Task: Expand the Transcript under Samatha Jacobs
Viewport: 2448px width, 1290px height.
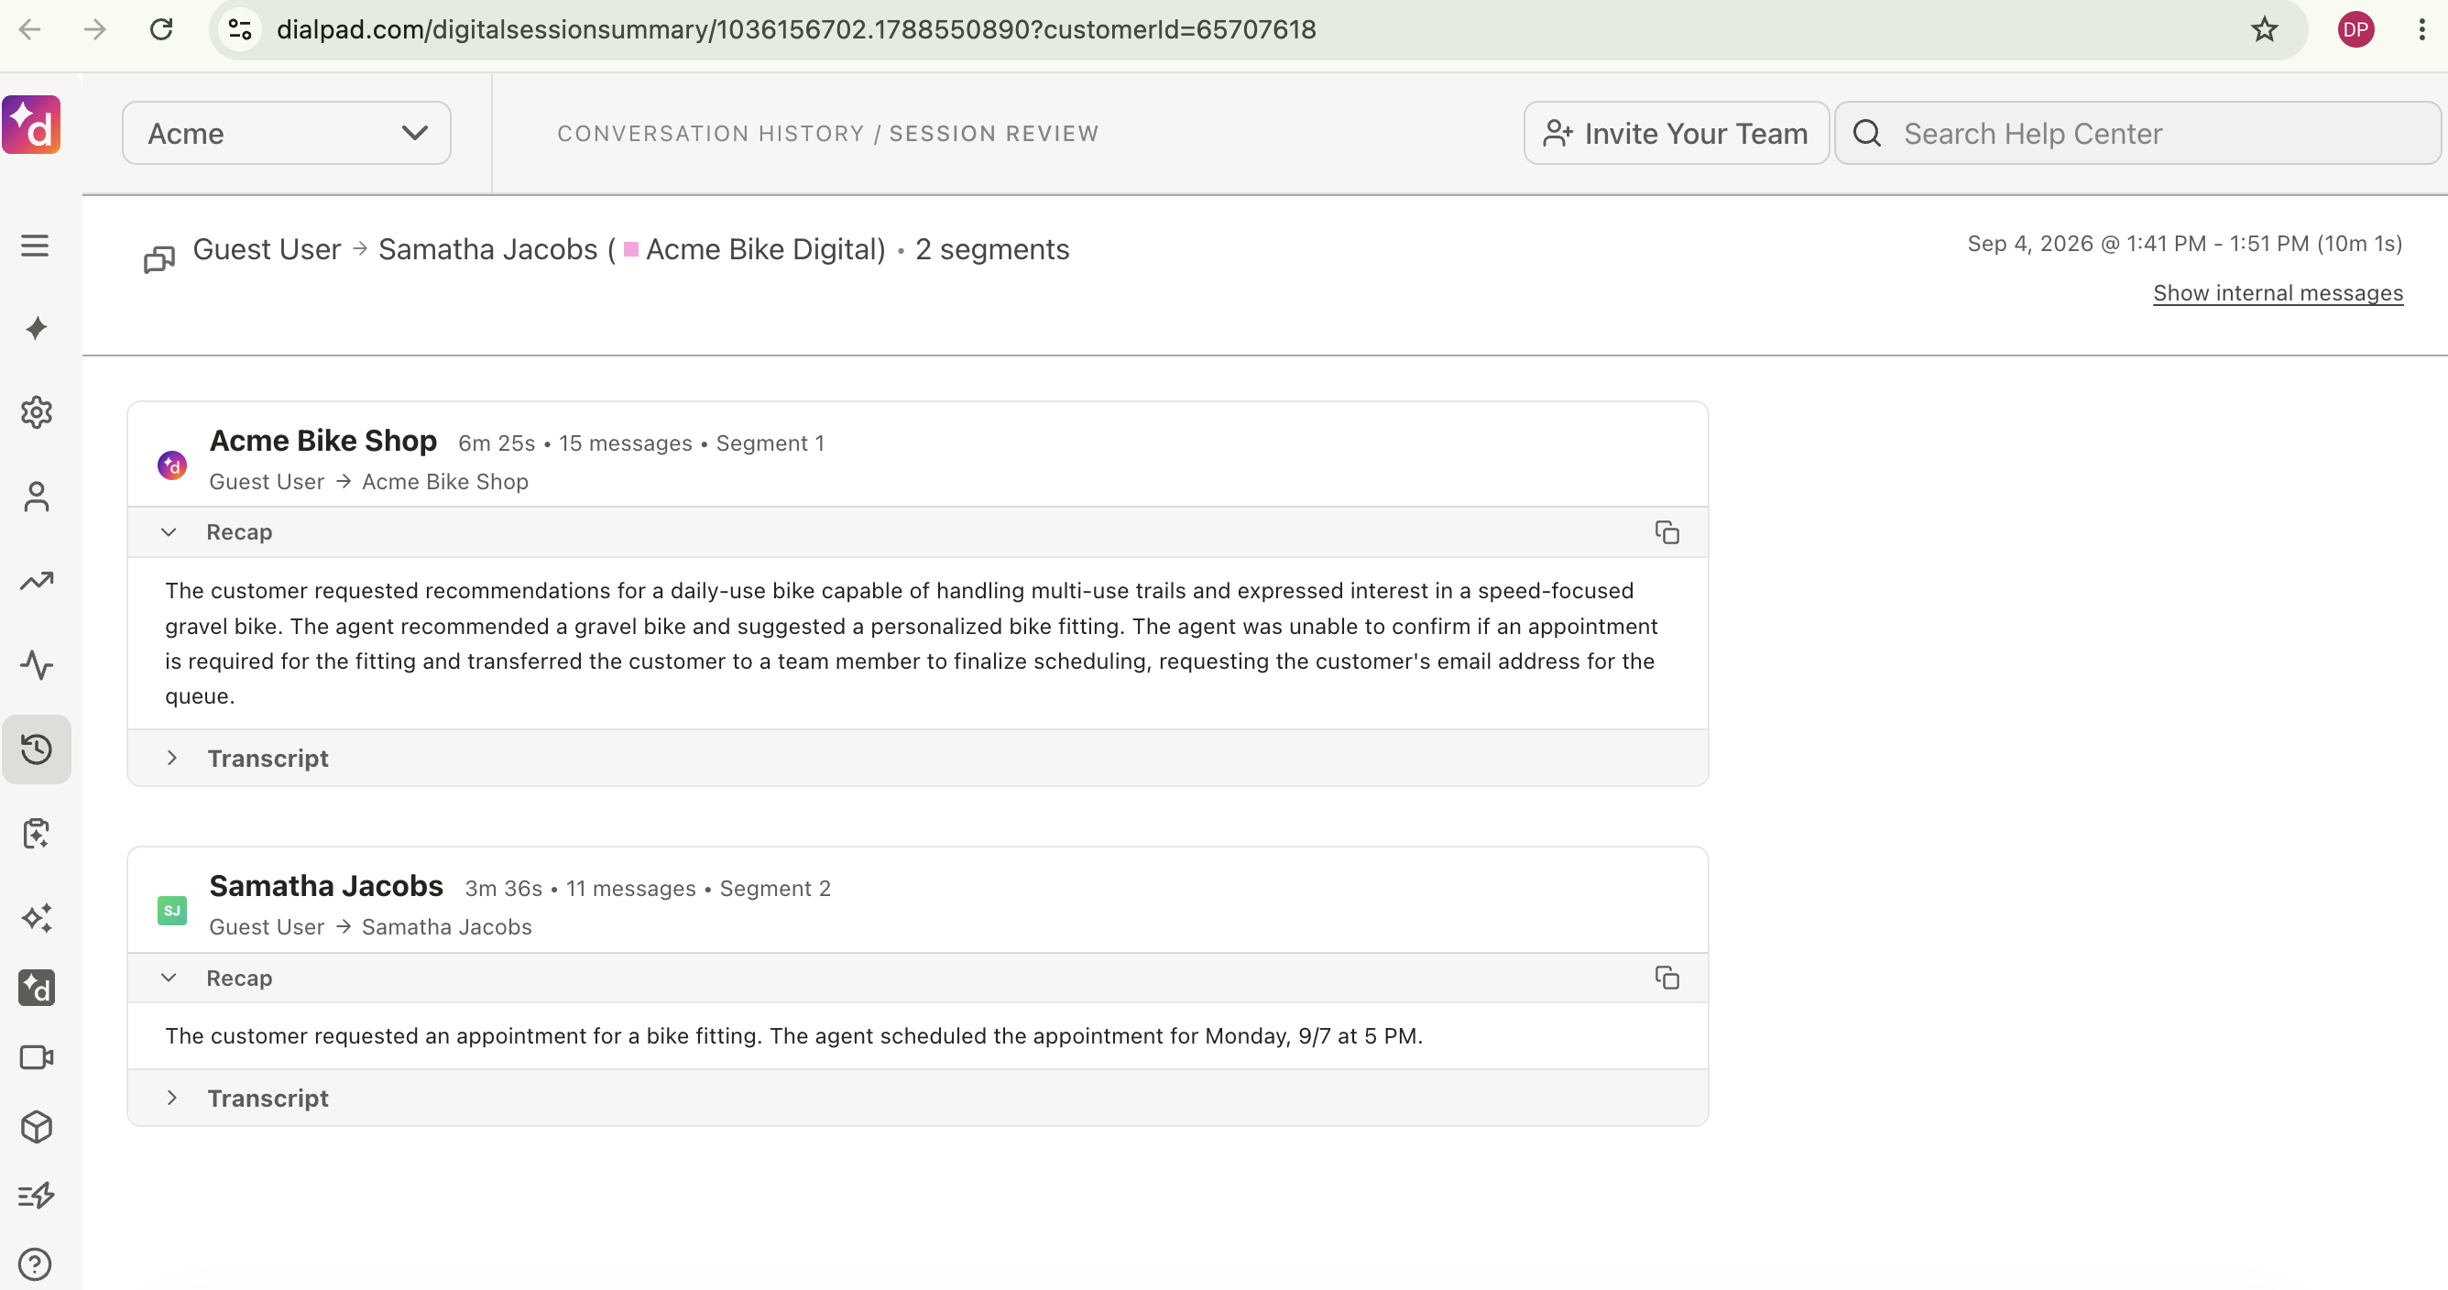Action: point(172,1098)
